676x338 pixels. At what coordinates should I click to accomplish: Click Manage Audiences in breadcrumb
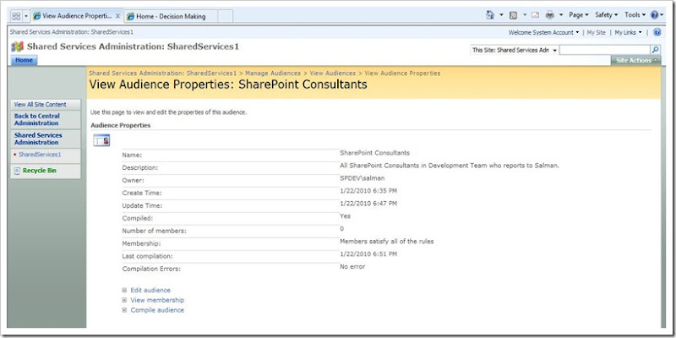click(273, 74)
